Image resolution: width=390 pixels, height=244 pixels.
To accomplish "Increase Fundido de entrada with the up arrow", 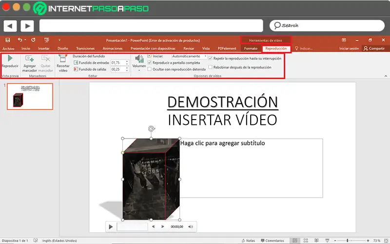I will (127, 61).
